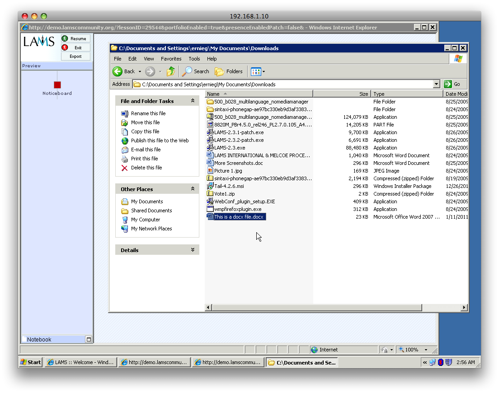Collapse the File and Folder Tasks panel
Screen dimensions: 499x393
pos(193,101)
